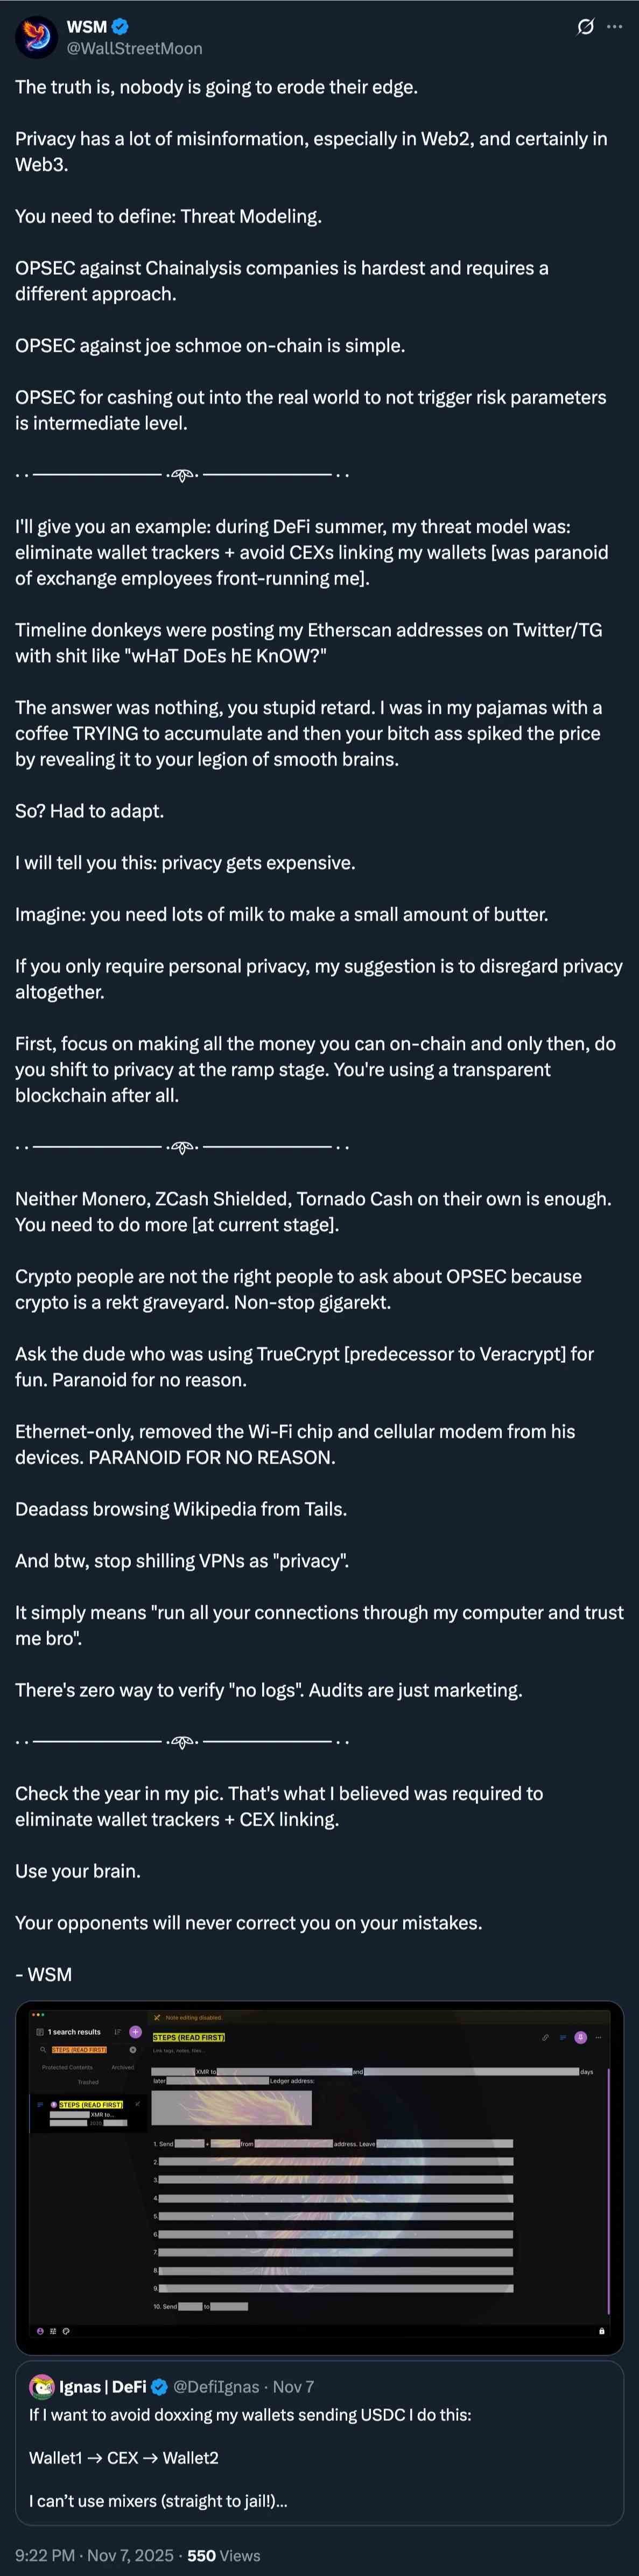The width and height of the screenshot is (639, 2576).
Task: Open the @WallStreetMoon handle link
Action: click(134, 48)
